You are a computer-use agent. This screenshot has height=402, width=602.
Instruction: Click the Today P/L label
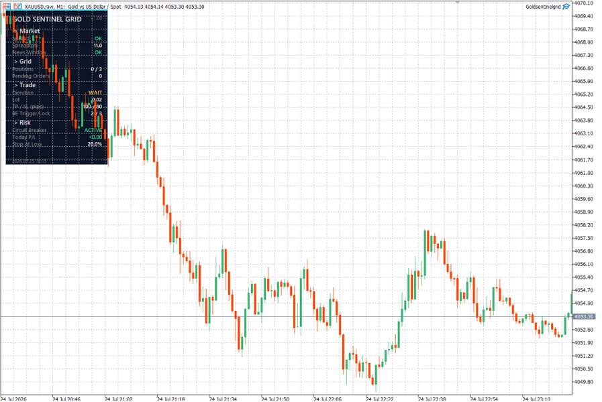point(23,137)
